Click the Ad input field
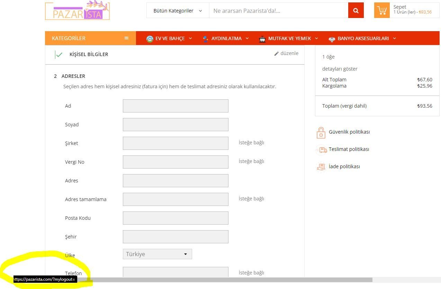The width and height of the screenshot is (441, 289). (x=175, y=106)
